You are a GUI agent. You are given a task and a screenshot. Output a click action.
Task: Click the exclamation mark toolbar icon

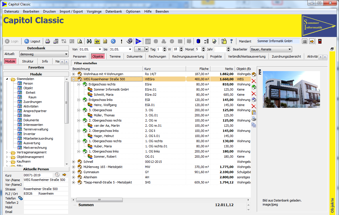click(121, 41)
